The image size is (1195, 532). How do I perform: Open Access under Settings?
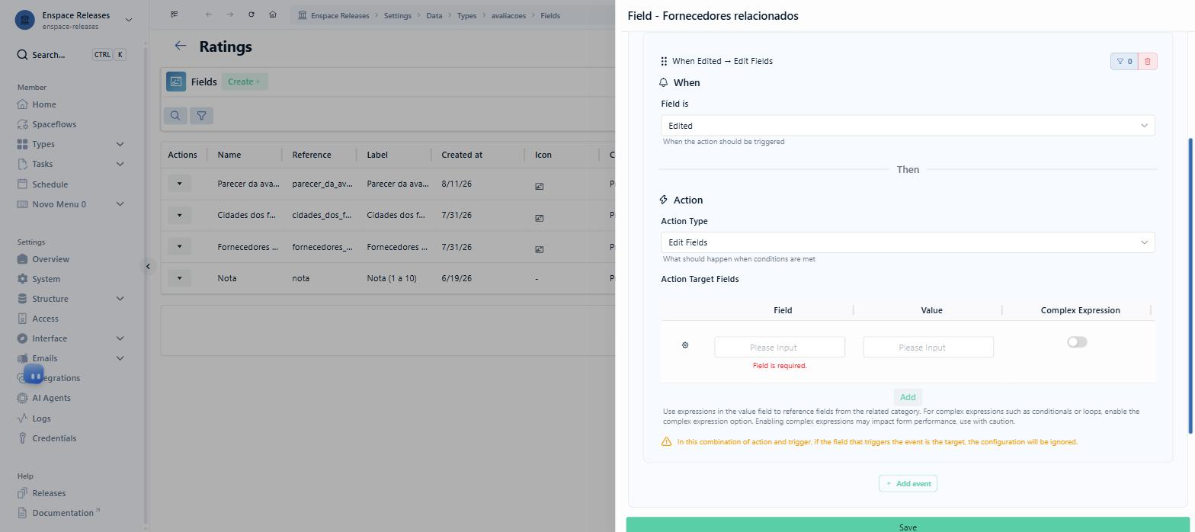tap(45, 319)
